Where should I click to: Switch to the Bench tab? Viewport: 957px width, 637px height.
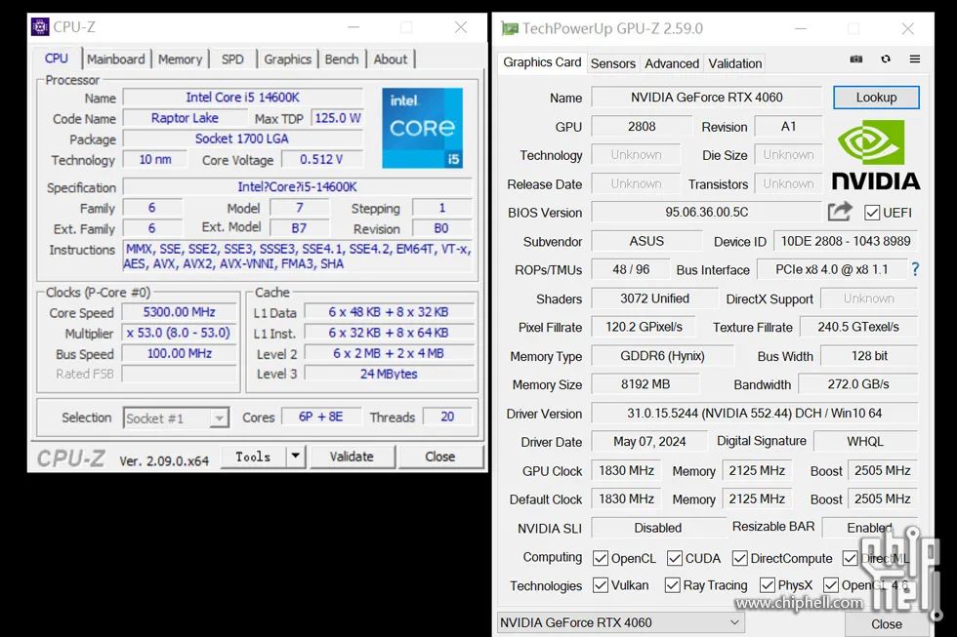click(x=342, y=60)
